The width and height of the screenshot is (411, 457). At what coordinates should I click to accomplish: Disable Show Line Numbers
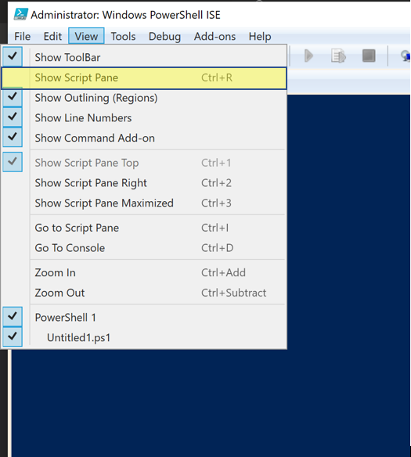(x=144, y=118)
